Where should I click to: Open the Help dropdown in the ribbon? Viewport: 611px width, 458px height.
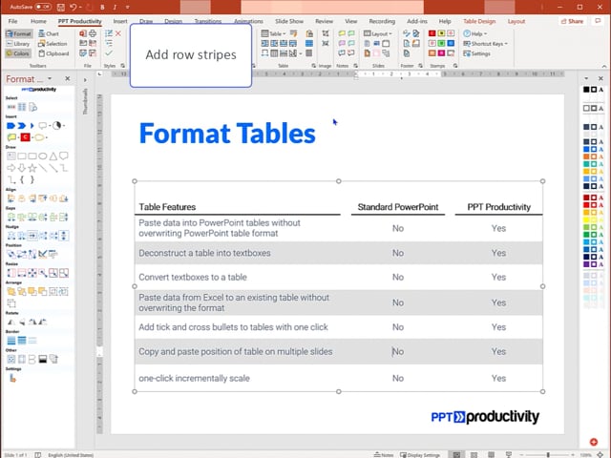[x=475, y=33]
